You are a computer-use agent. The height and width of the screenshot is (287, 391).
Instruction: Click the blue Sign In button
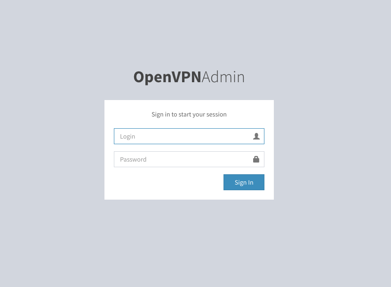tap(244, 182)
